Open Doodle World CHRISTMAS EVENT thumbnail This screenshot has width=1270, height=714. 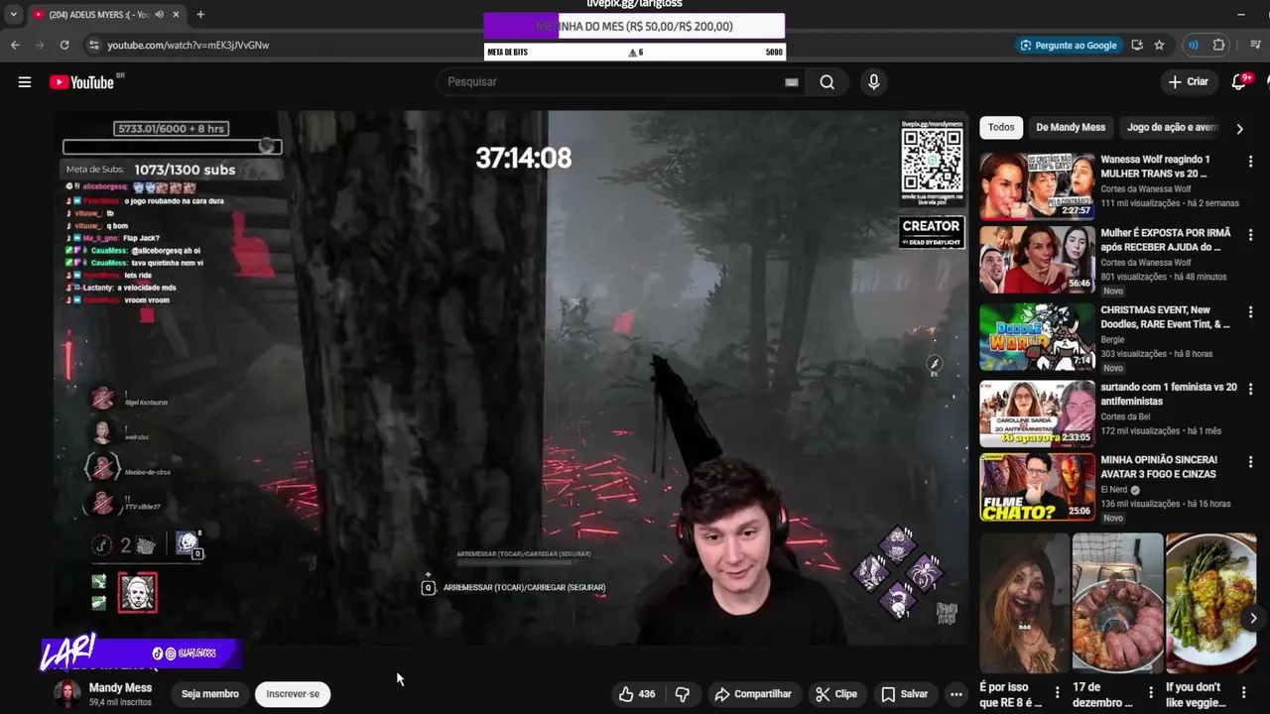[x=1038, y=337]
